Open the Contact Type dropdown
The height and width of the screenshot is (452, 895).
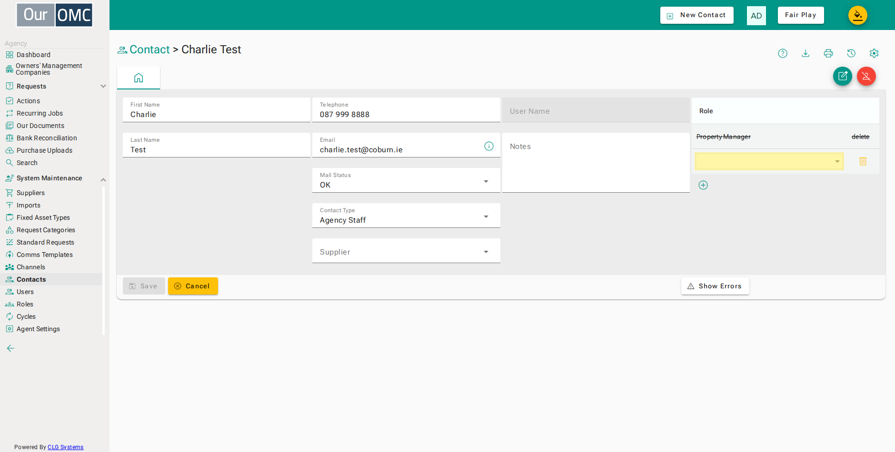click(406, 216)
